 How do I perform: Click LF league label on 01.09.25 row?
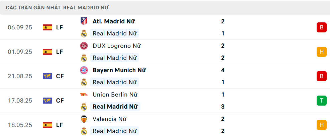point(60,52)
